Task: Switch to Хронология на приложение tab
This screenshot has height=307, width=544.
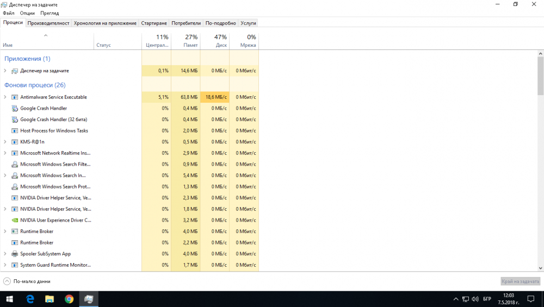Action: pyautogui.click(x=105, y=23)
